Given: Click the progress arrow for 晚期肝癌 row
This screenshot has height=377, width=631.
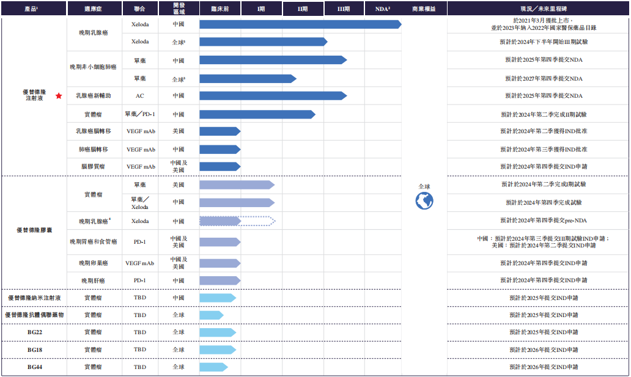Looking at the screenshot, I should (220, 280).
